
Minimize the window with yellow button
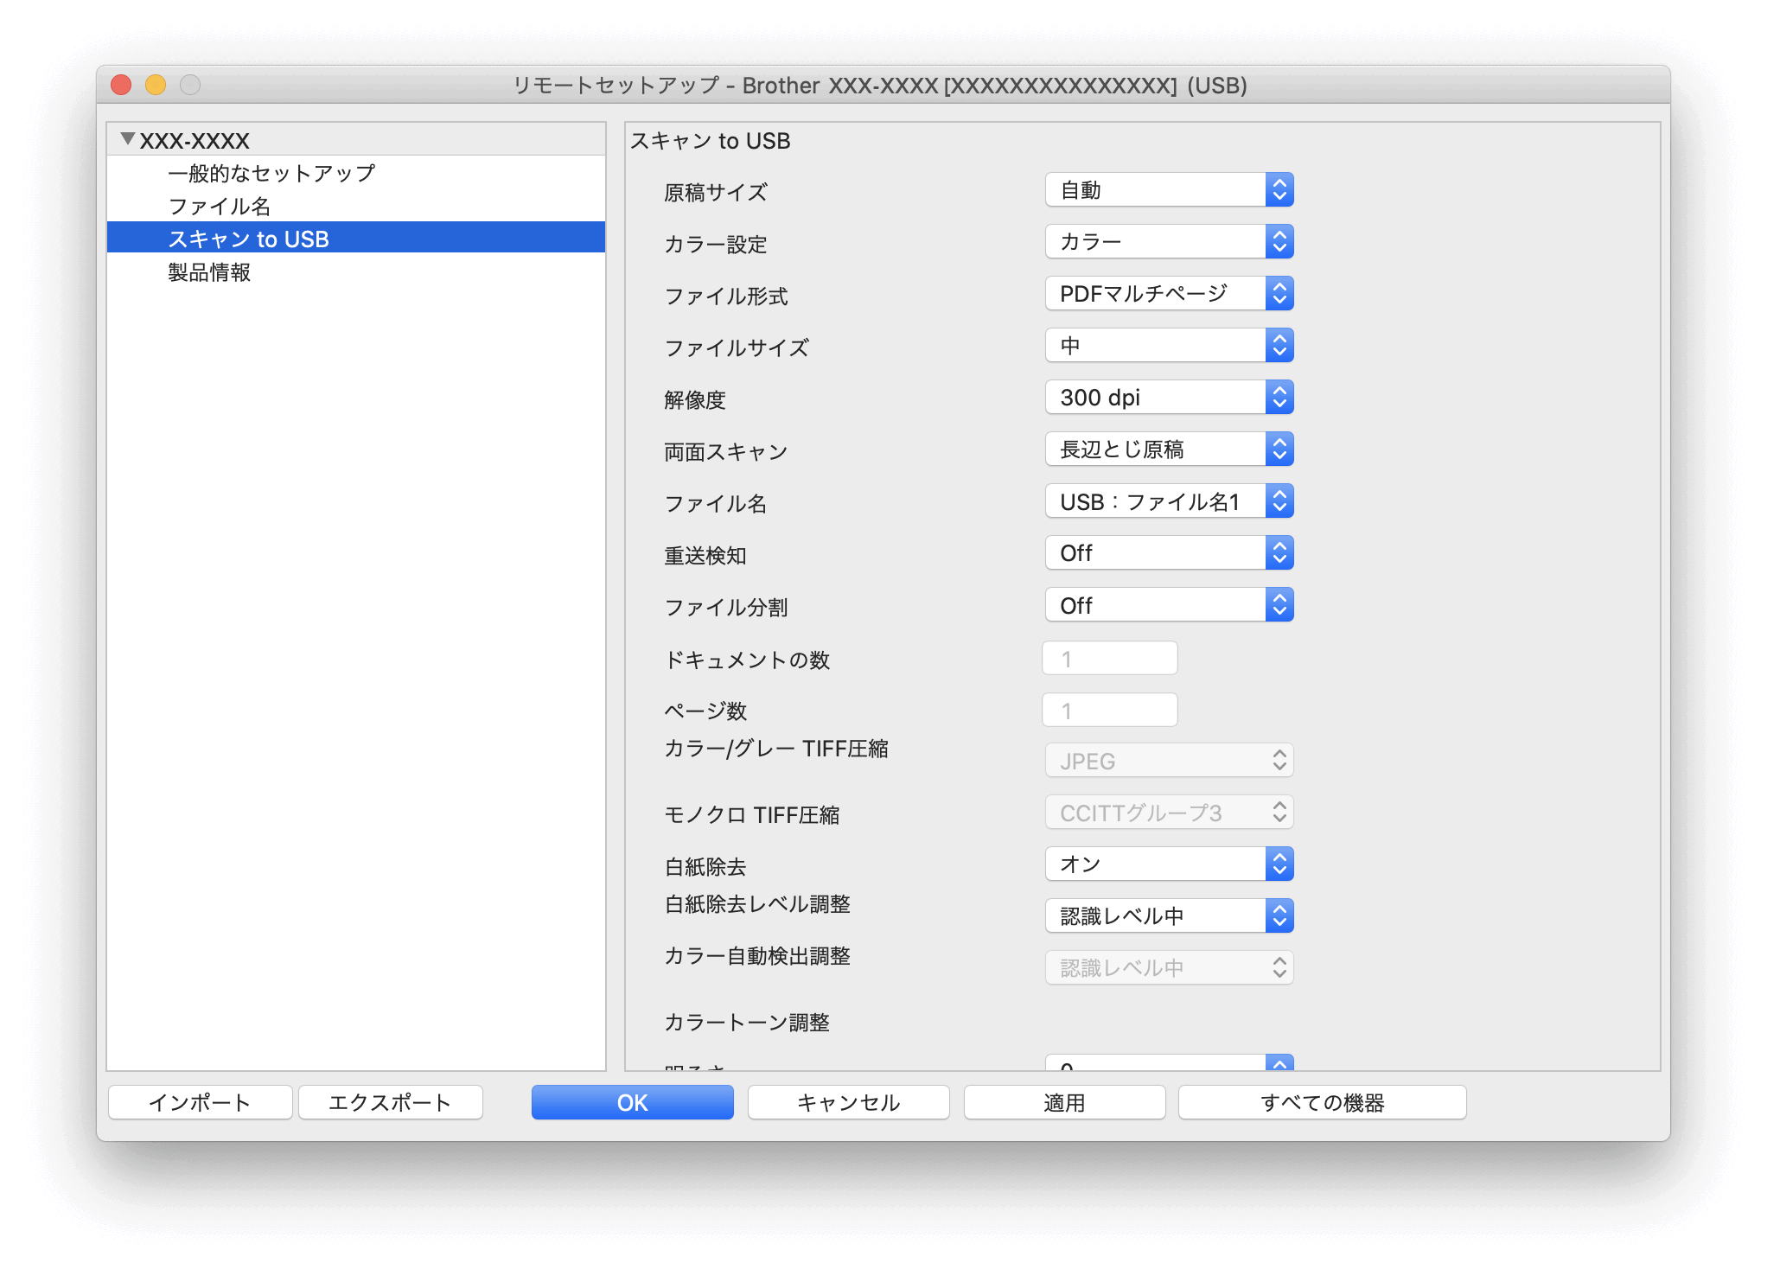click(x=156, y=85)
